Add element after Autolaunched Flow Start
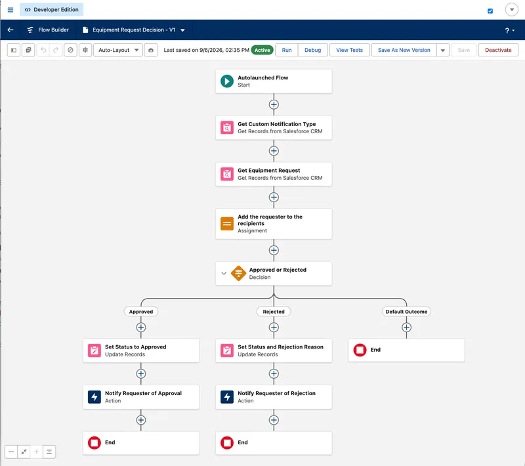This screenshot has width=525, height=466. [x=274, y=104]
